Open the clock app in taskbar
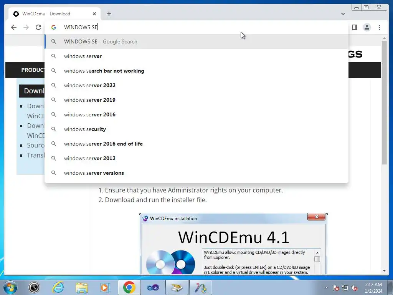The image size is (393, 295). click(x=34, y=287)
